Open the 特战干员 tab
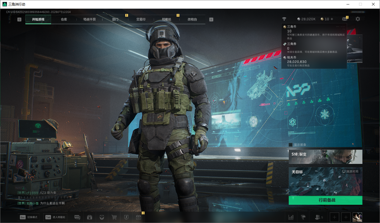Screen dimensions: 380x223 pos(90,20)
